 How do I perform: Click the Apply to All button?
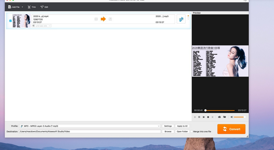pos(182,126)
